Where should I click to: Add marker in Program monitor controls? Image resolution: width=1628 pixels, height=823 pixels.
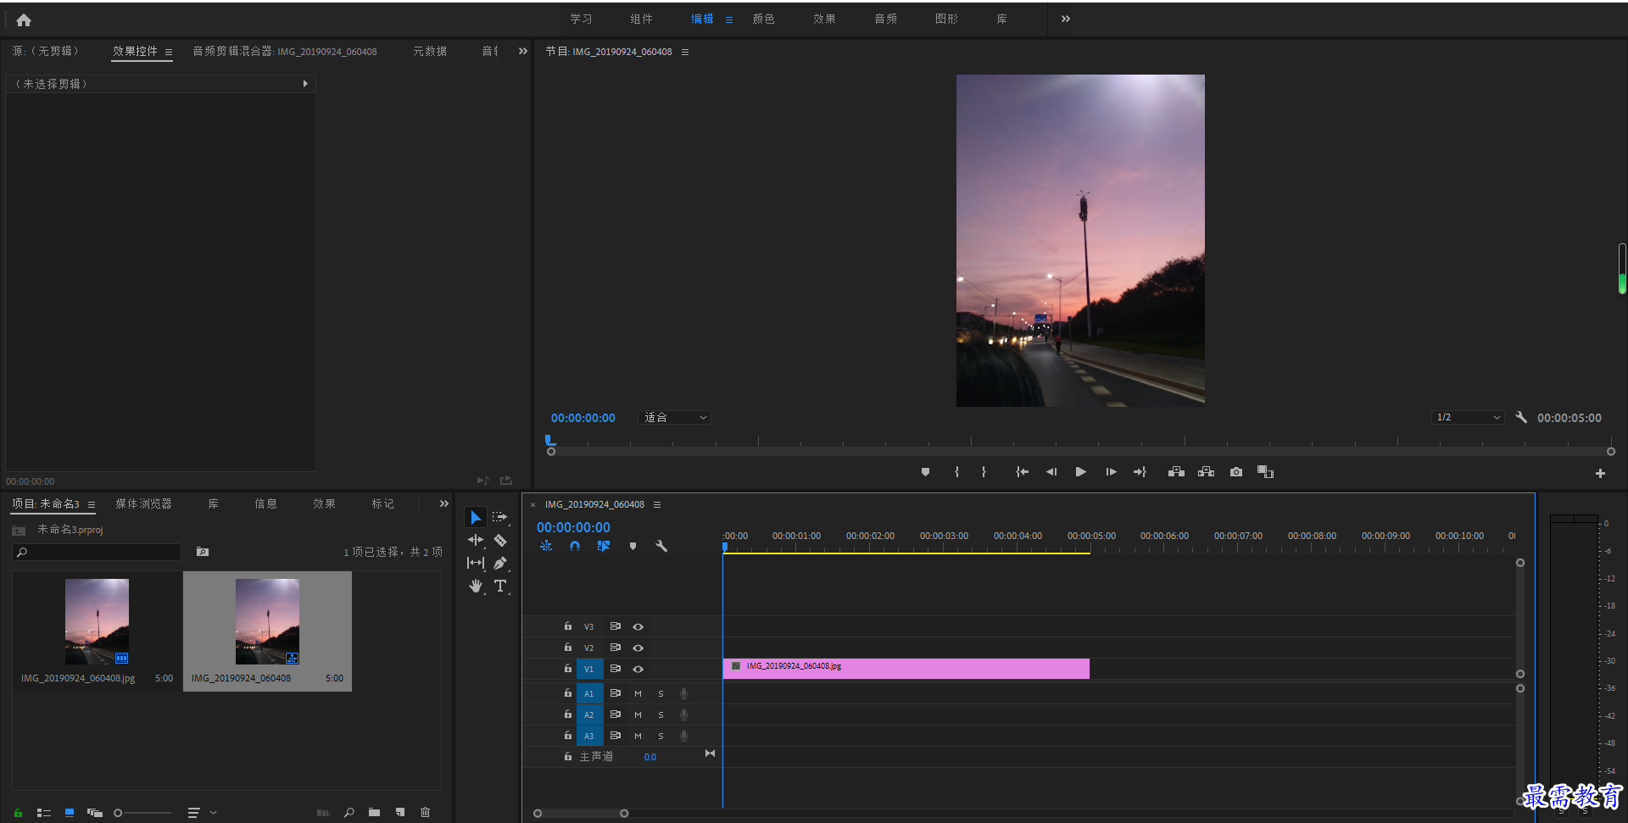[925, 472]
